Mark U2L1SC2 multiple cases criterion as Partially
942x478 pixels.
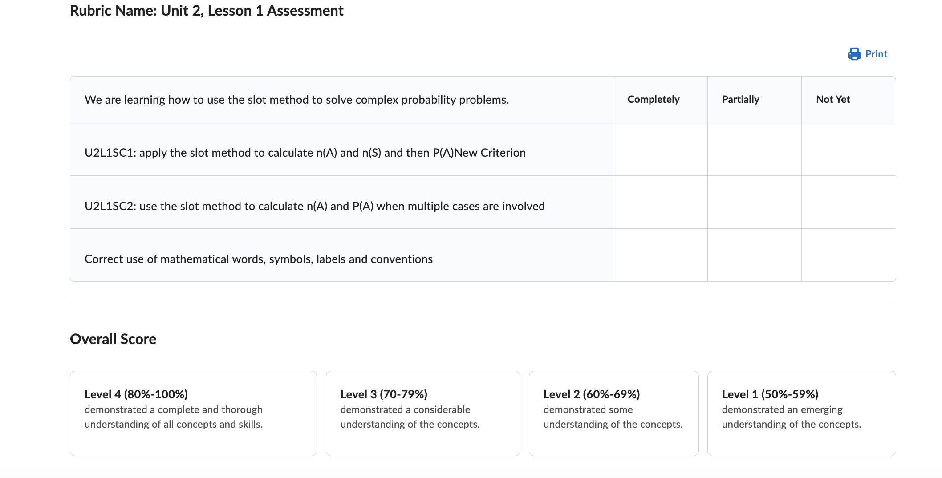click(x=754, y=202)
